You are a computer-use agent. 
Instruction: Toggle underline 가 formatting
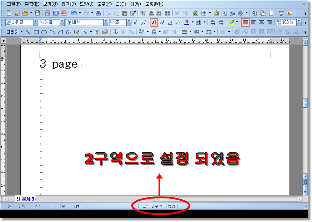coord(170,23)
